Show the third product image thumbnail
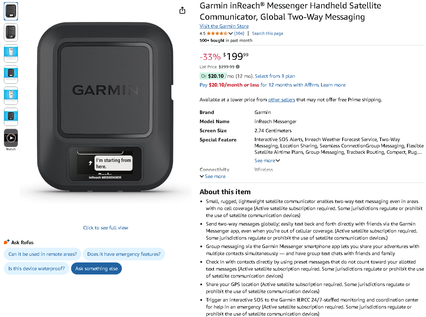This screenshot has height=317, width=426. pos(11,53)
